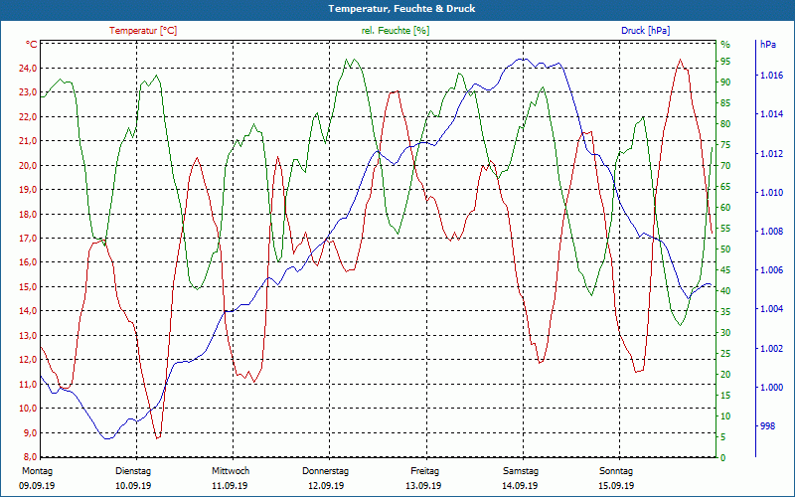The height and width of the screenshot is (497, 795).
Task: Click the 'Freitag' day label
Action: click(425, 471)
